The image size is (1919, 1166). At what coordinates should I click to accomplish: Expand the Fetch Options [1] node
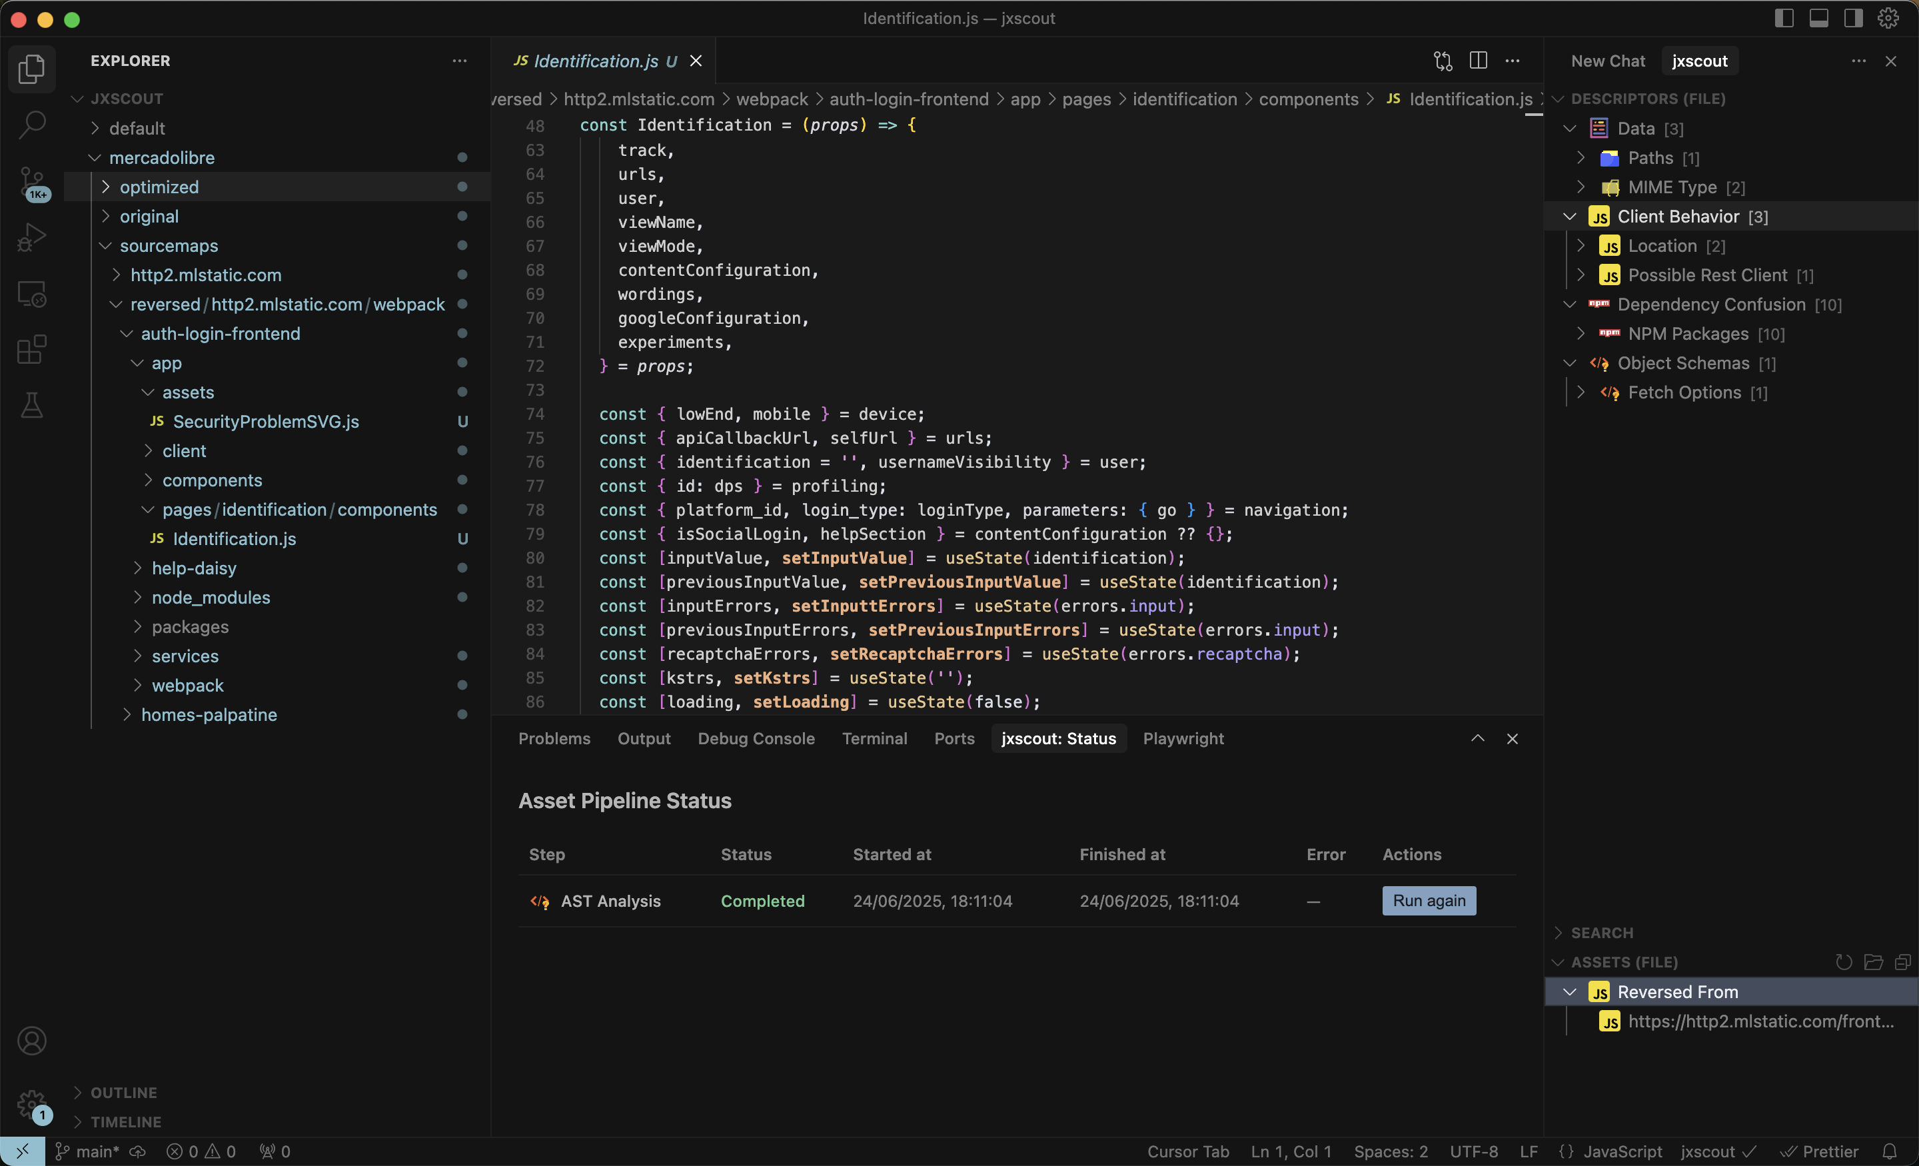(1732, 392)
